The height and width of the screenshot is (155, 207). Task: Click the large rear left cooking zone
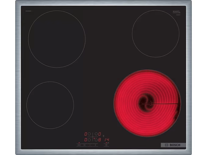point(57,39)
